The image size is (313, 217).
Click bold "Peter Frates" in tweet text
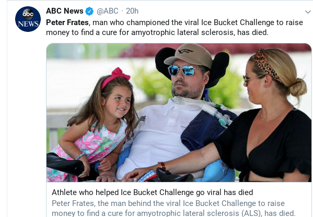67,22
